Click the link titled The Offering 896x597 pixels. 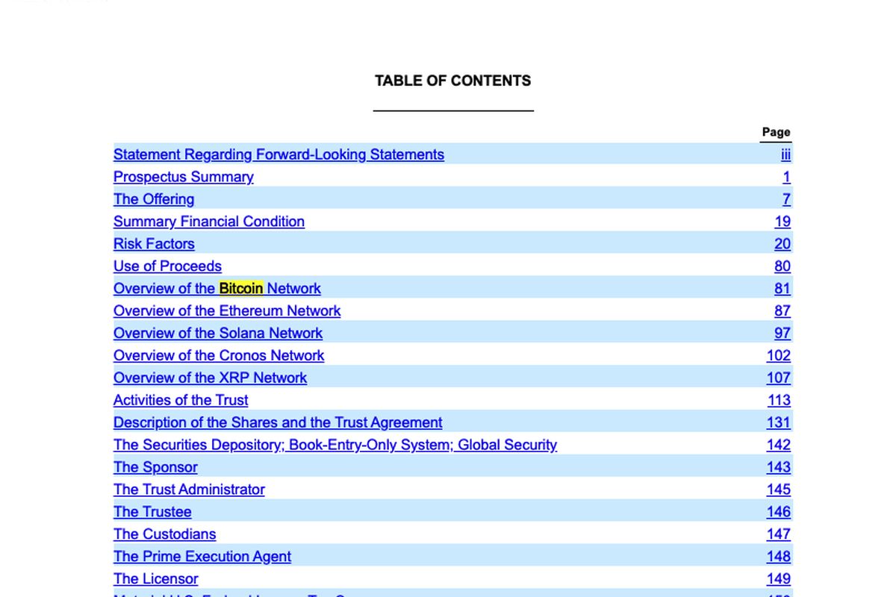tap(154, 199)
